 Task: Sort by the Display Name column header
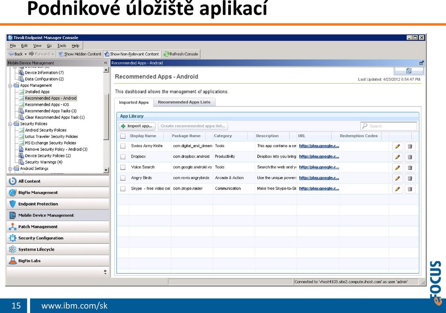pos(143,136)
